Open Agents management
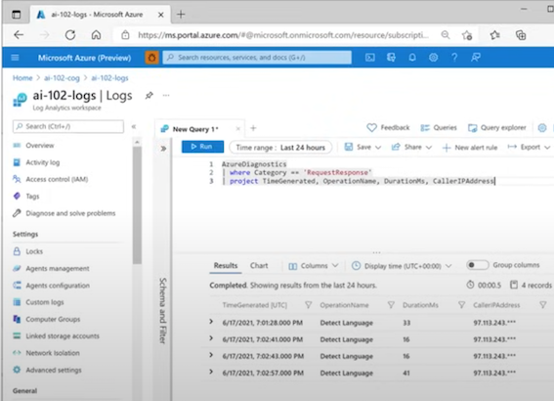 click(x=58, y=268)
